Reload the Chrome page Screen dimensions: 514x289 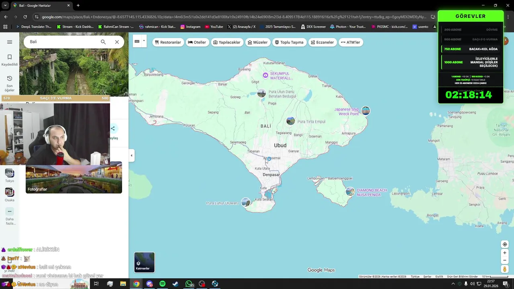coord(25,17)
